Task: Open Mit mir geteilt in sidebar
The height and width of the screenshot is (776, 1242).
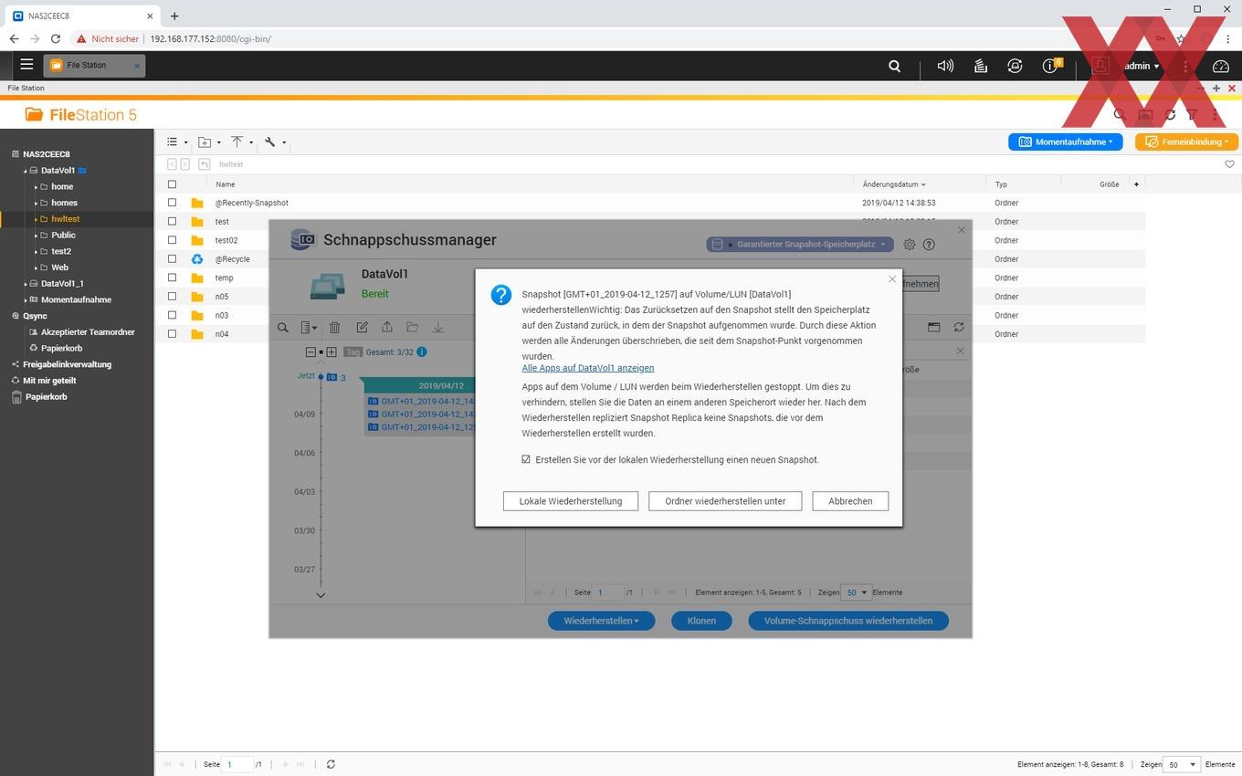Action: click(x=49, y=381)
